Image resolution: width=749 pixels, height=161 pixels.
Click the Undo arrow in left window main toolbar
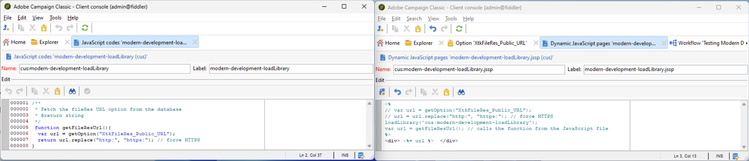pos(59,28)
